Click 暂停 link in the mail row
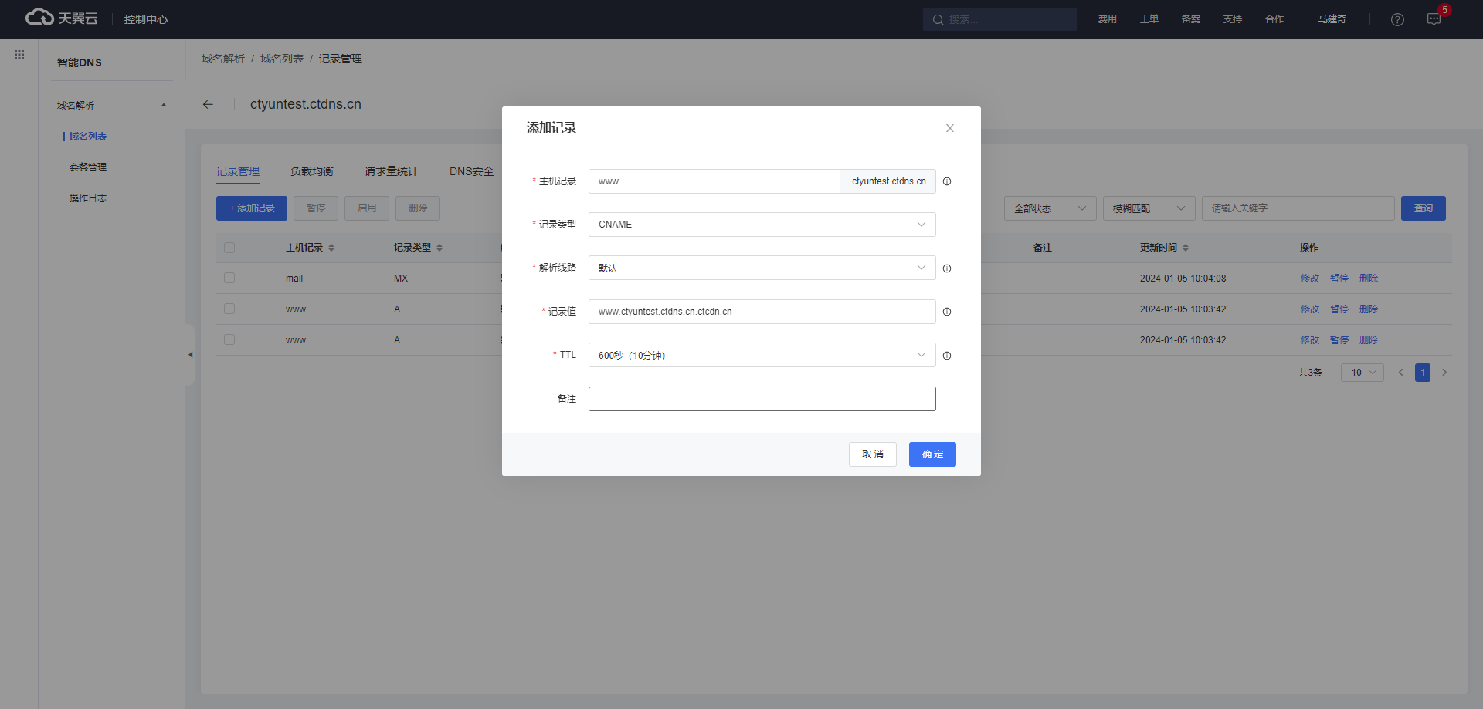 [1339, 278]
